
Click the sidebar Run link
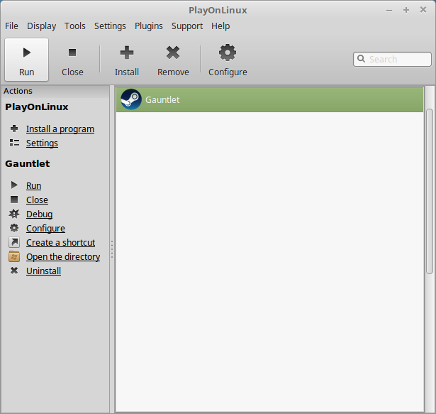click(33, 185)
